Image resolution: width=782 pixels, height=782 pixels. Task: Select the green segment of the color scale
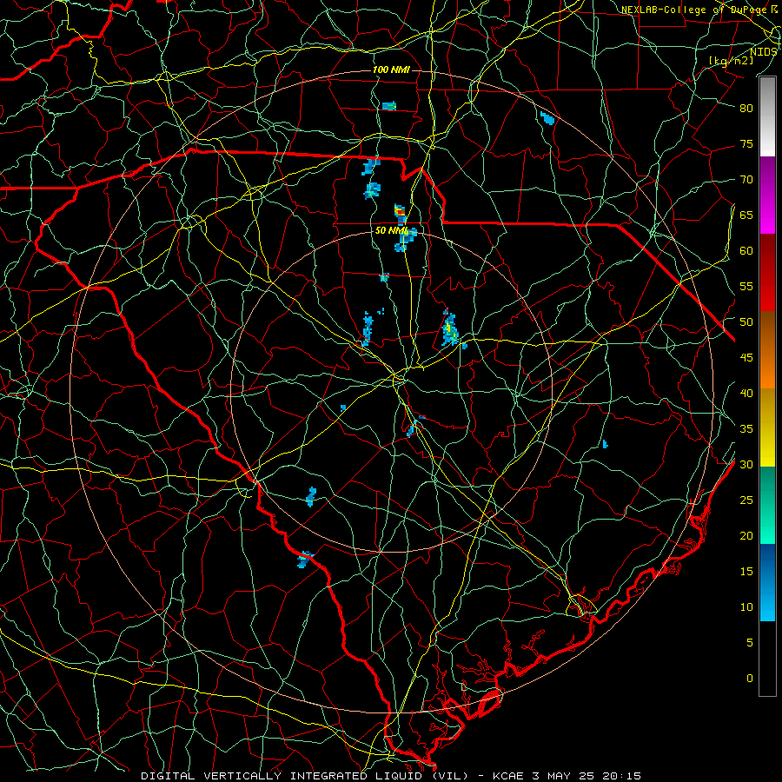click(767, 505)
